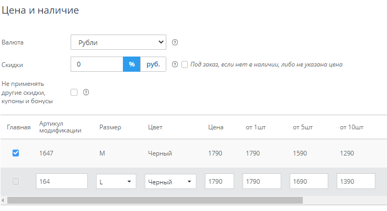Click help icon next to currency dropdown

click(175, 42)
